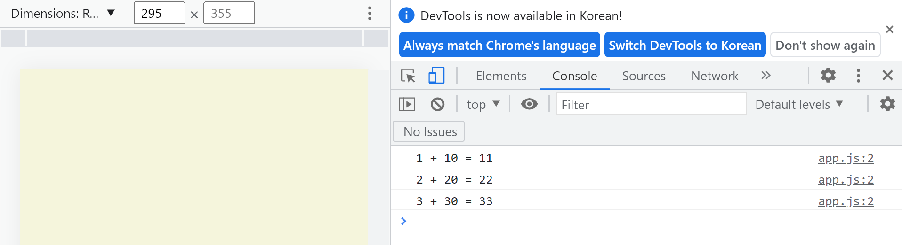
Task: Create a live expression with eye icon
Action: (529, 104)
